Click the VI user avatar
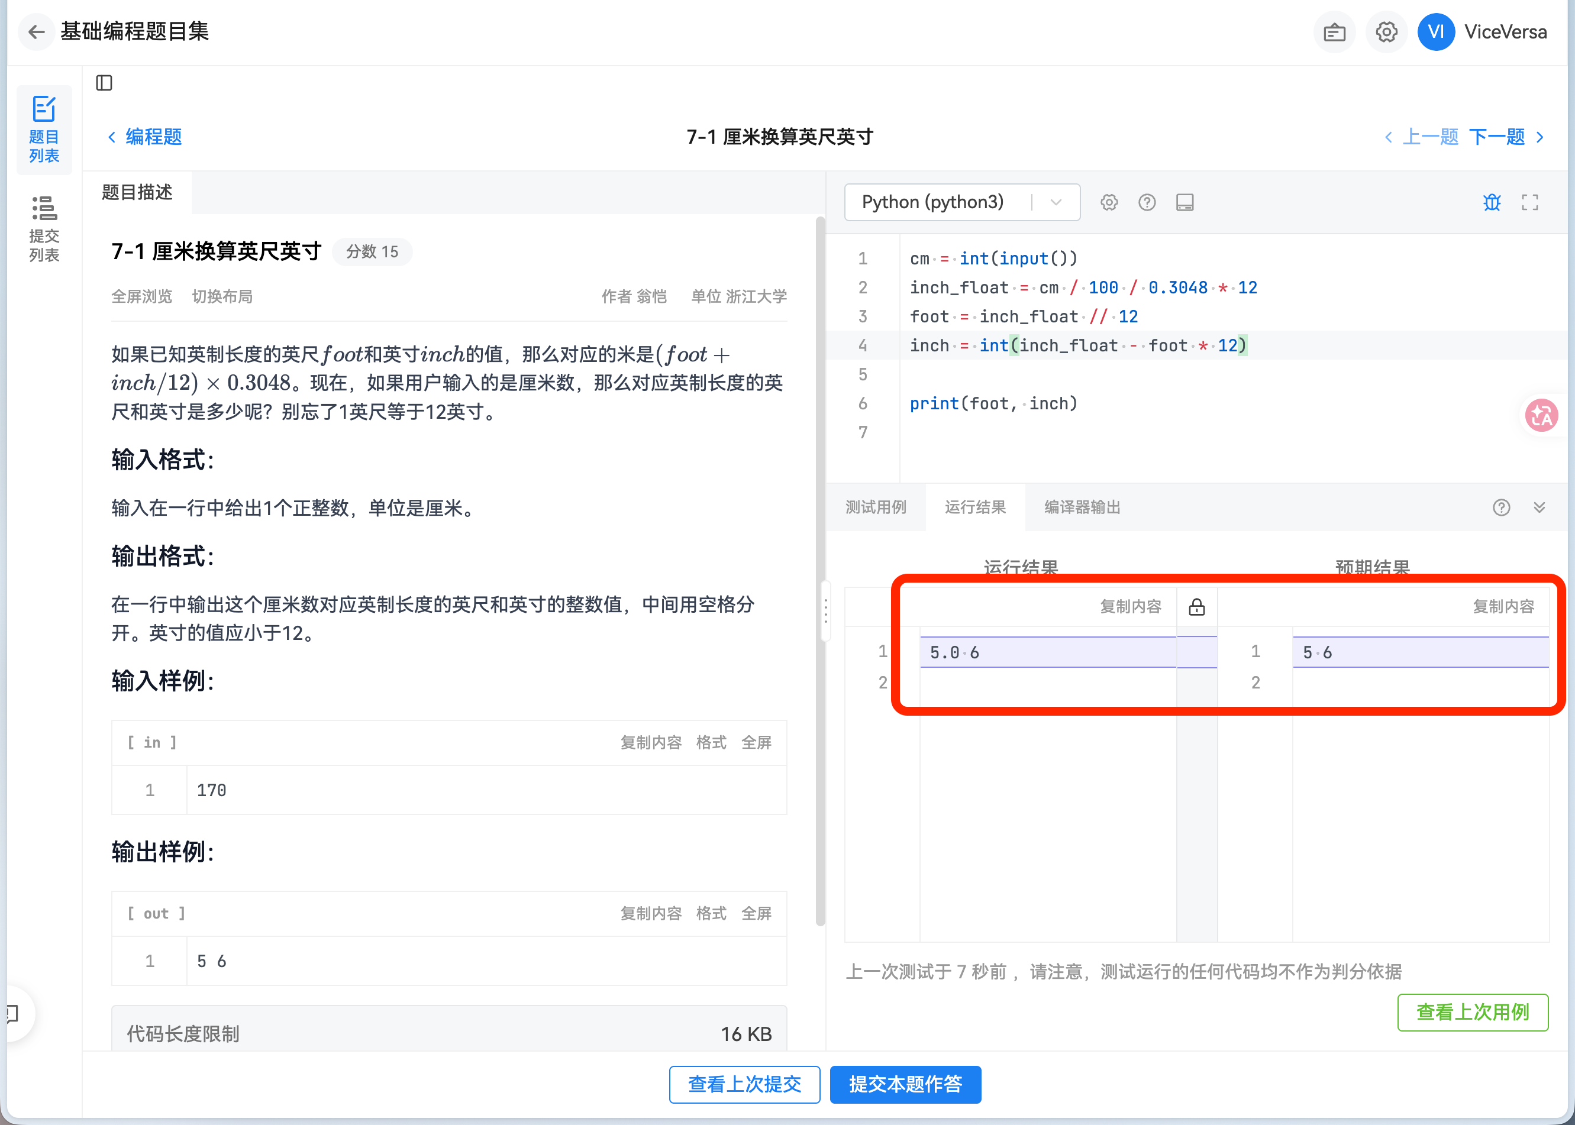Image resolution: width=1575 pixels, height=1125 pixels. (x=1436, y=32)
